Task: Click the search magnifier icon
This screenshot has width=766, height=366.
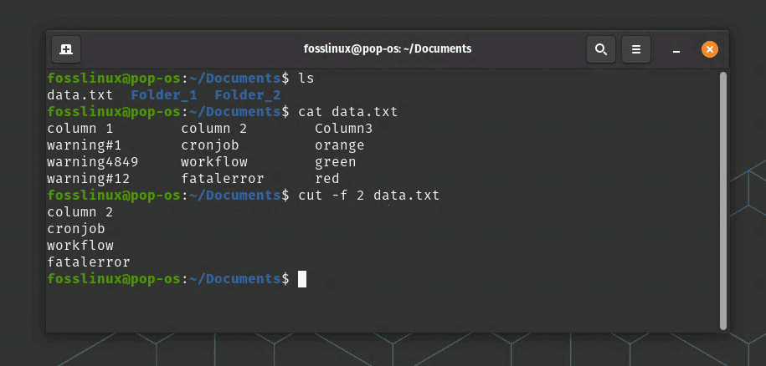Action: (x=600, y=49)
